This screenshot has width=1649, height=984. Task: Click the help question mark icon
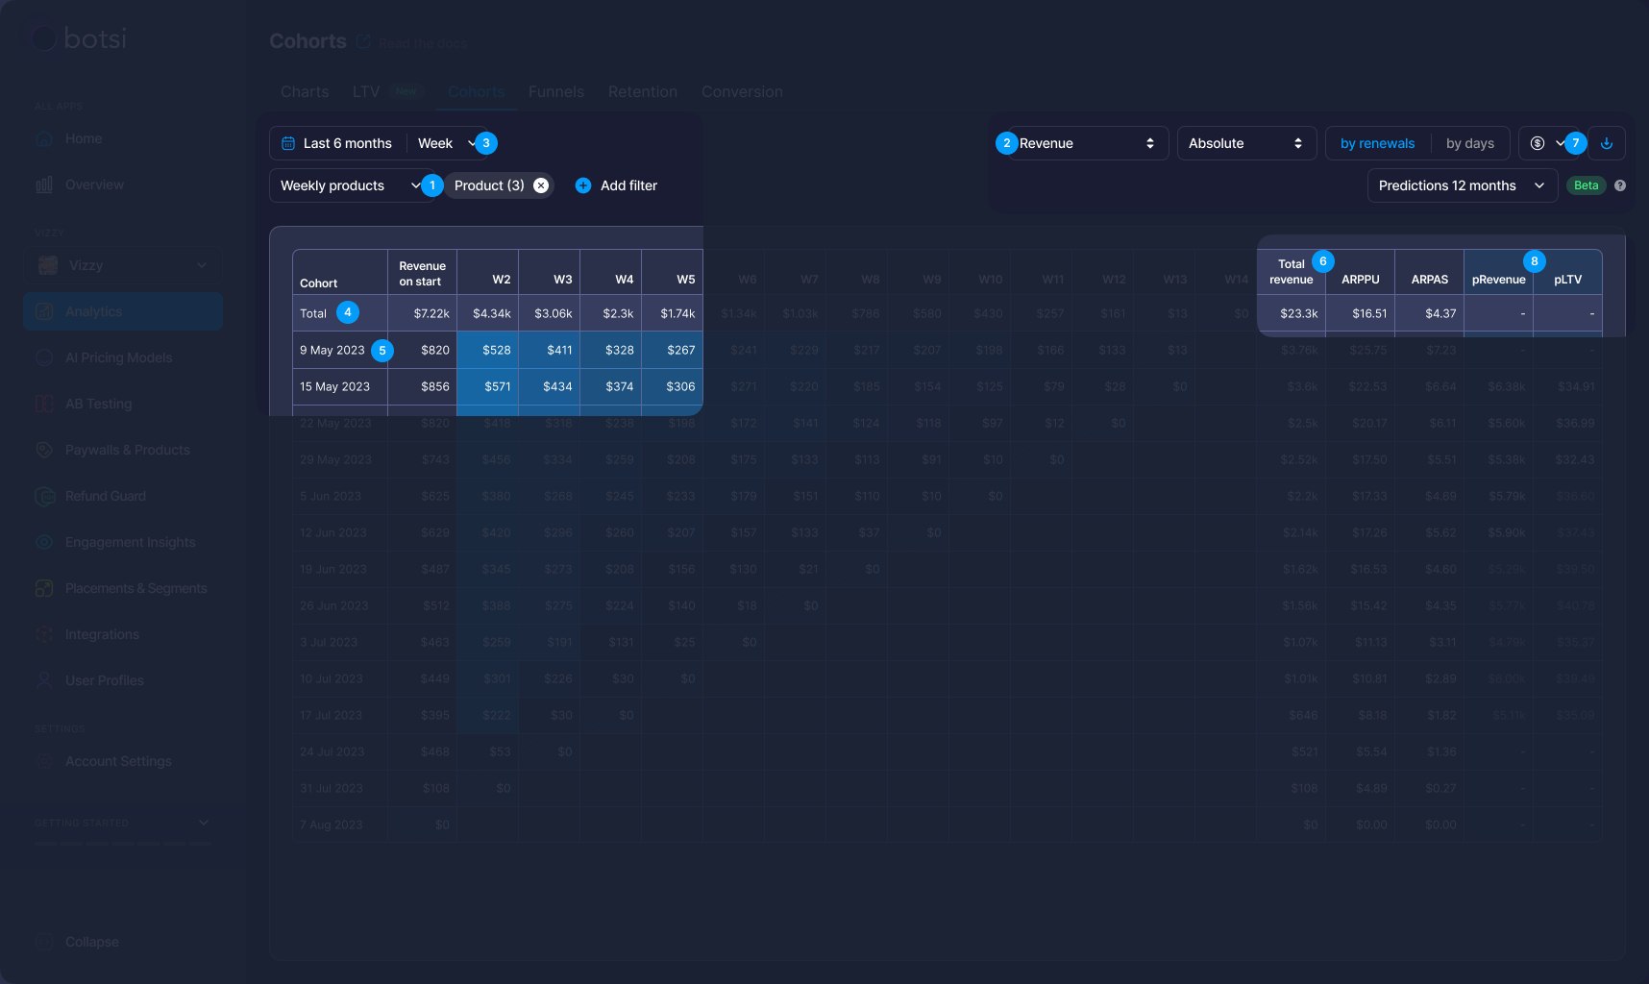point(1620,185)
